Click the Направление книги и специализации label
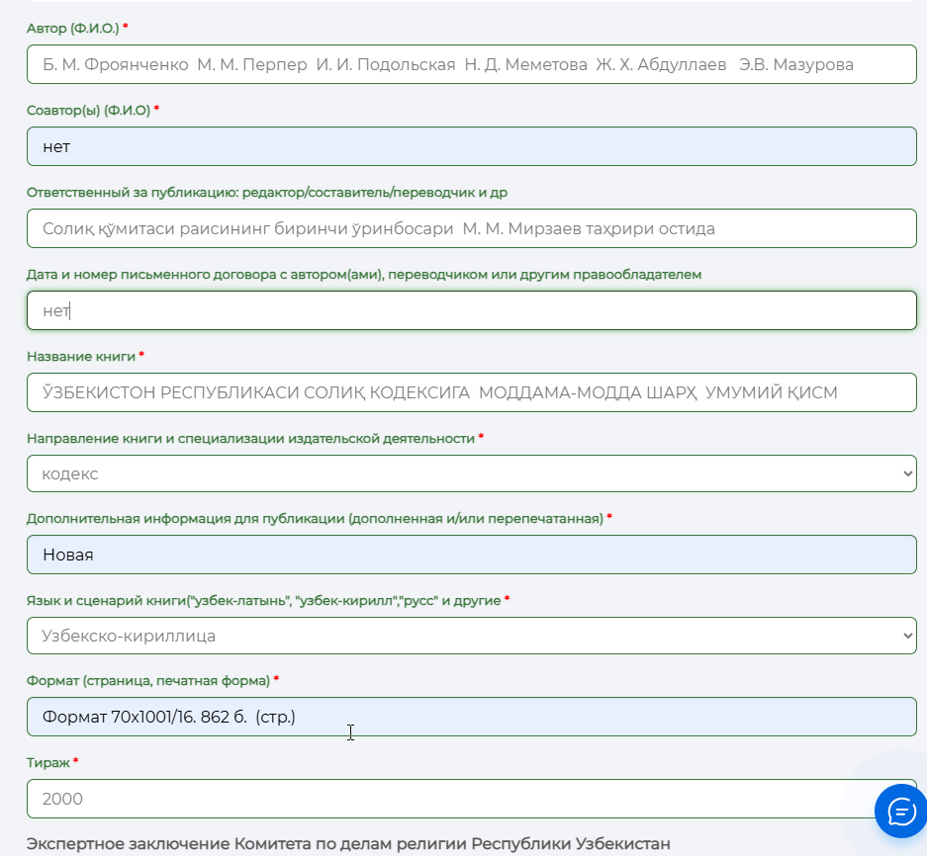The image size is (927, 856). [x=250, y=438]
